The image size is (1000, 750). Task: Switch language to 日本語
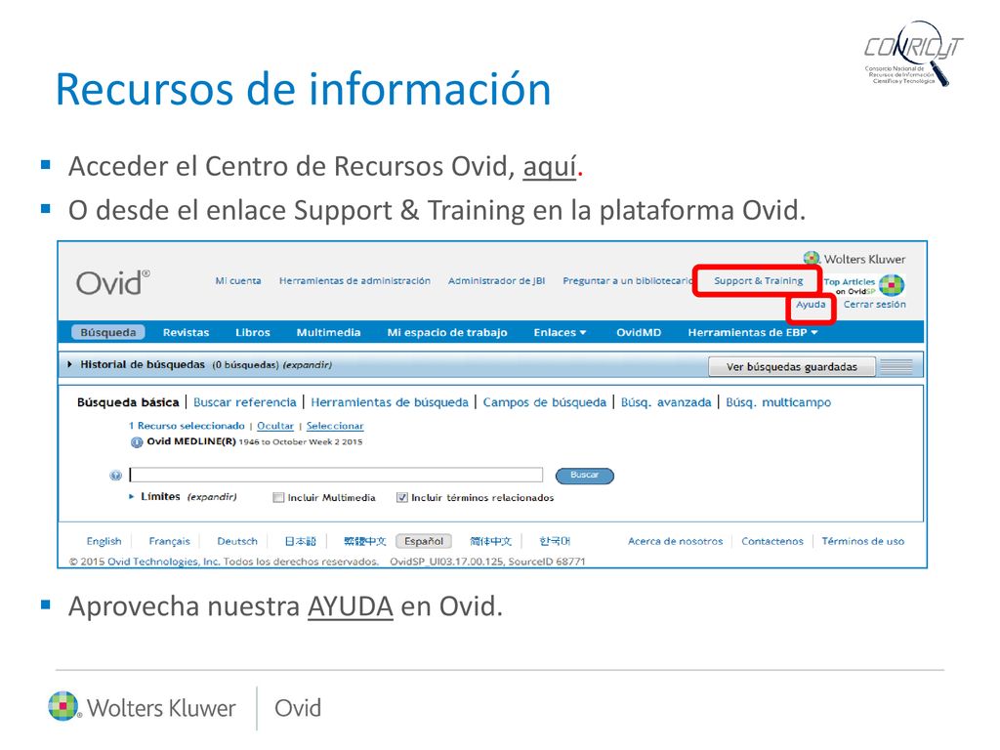click(301, 541)
